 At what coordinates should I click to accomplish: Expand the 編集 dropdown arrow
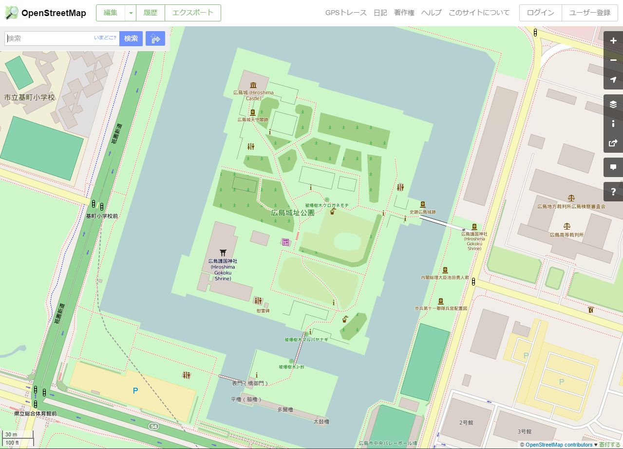(x=131, y=13)
